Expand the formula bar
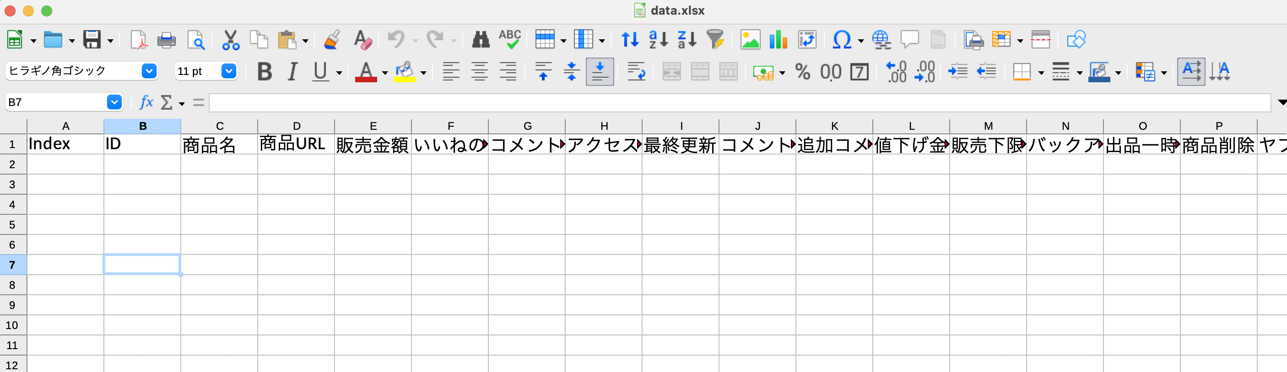The width and height of the screenshot is (1287, 372). pos(1282,102)
